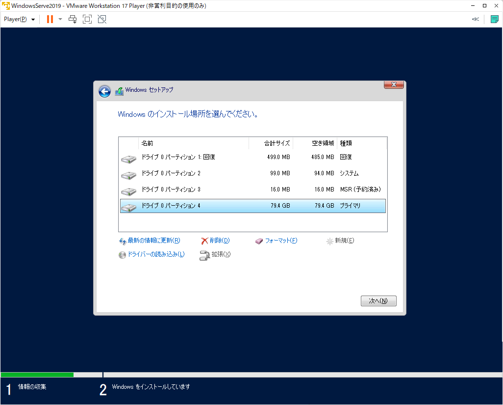Click the 種類 column header
This screenshot has height=405, width=503.
tap(362, 143)
